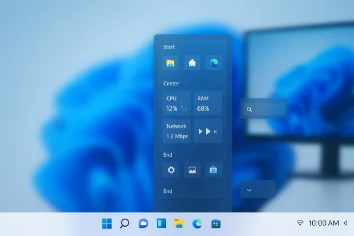354x236 pixels.
Task: Open the Photos picture icon in panel
Action: pos(192,170)
